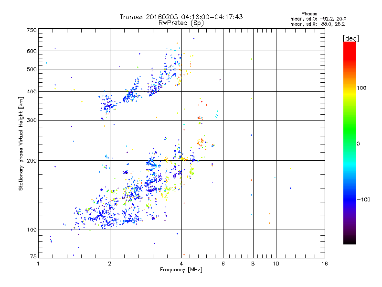Click the x-axis tick label '8'
Image resolution: width=382 pixels, height=287 pixels.
coord(253,264)
